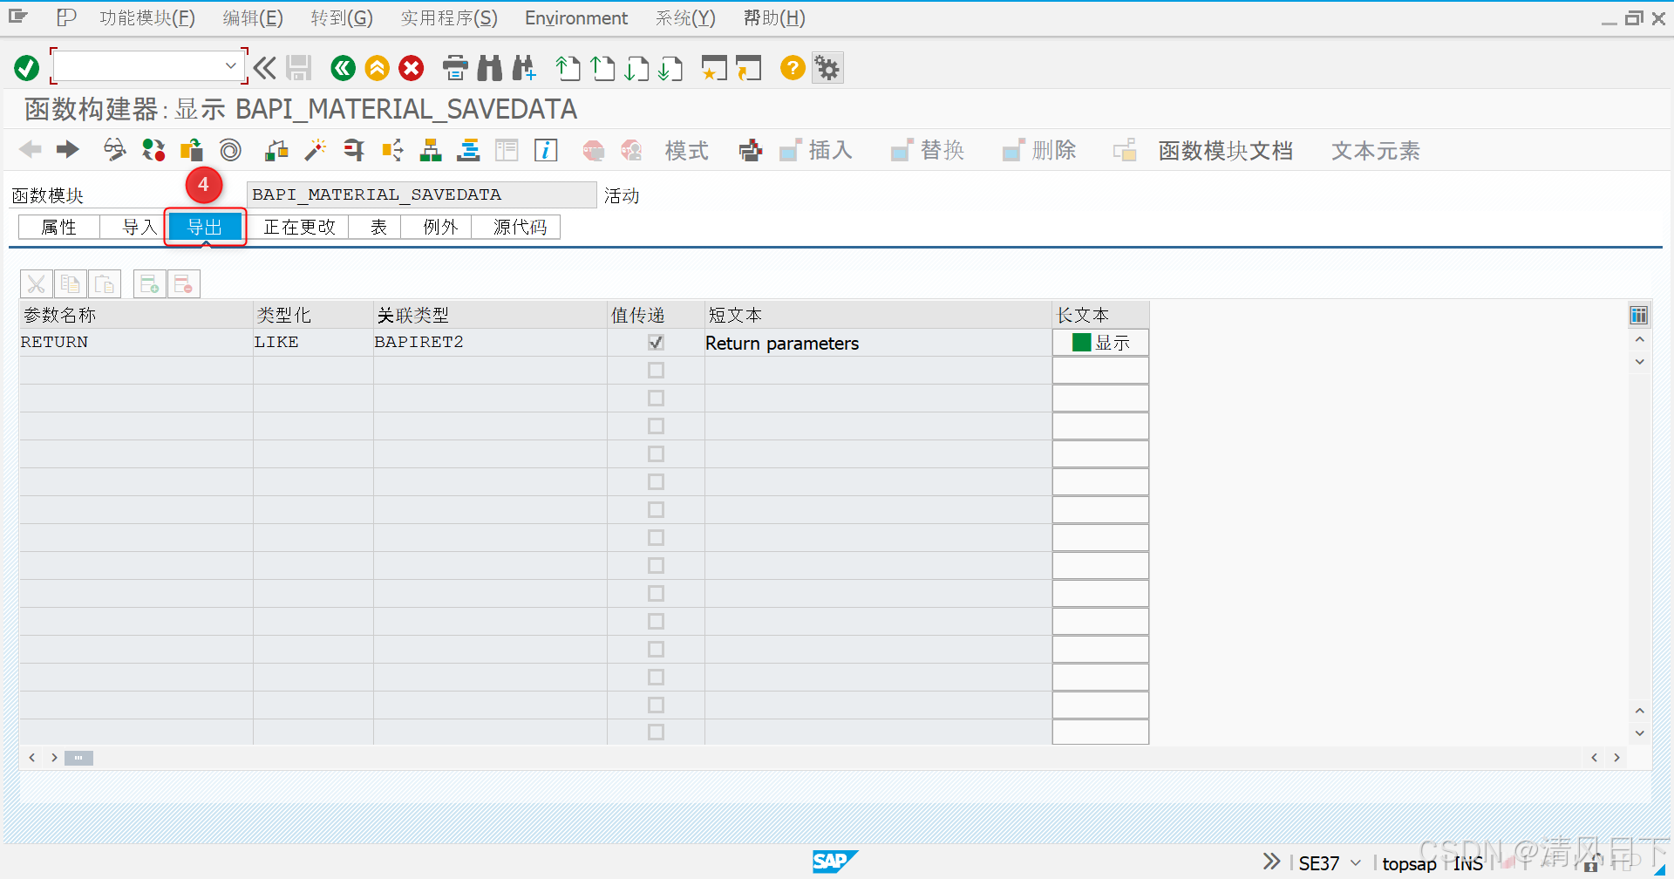The width and height of the screenshot is (1674, 879).
Task: Click the Insert row icon
Action: point(149,284)
